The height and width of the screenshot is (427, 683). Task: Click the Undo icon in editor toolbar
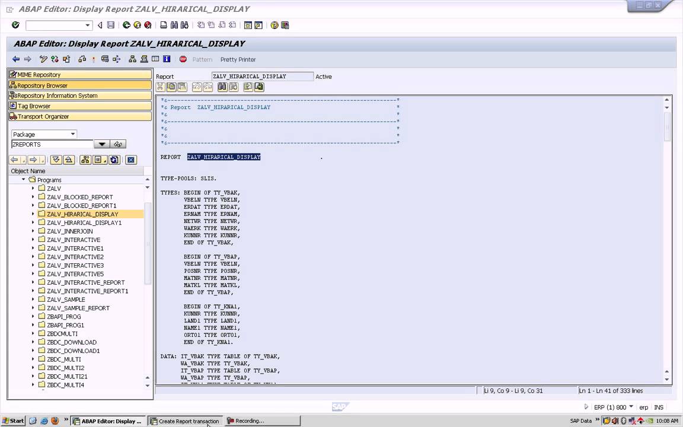point(197,87)
